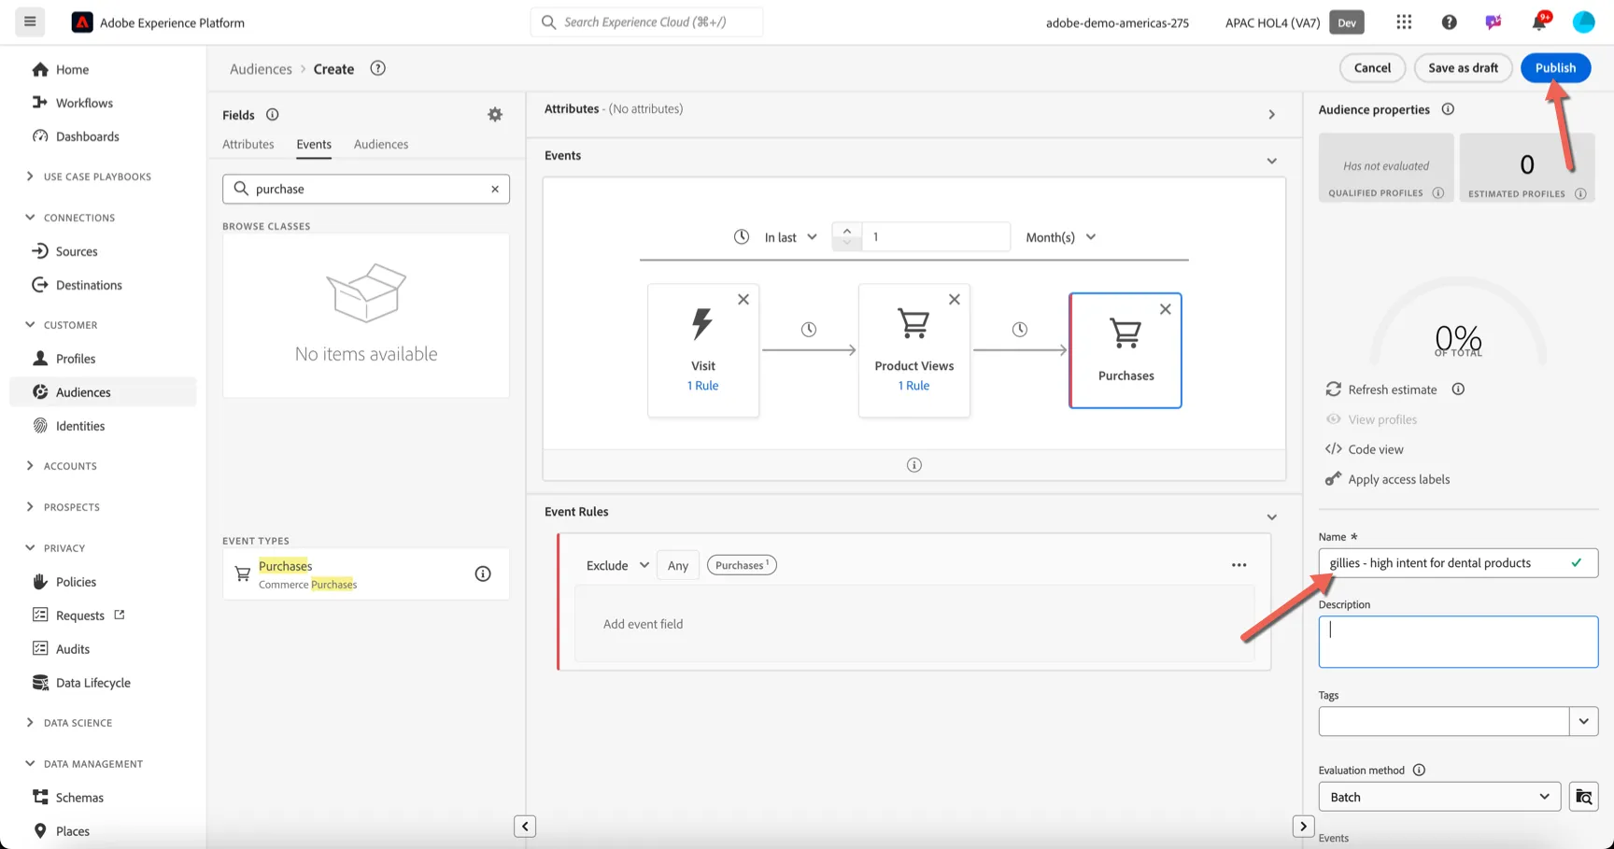Viewport: 1614px width, 849px height.
Task: Open the app switcher grid icon
Action: point(1404,22)
